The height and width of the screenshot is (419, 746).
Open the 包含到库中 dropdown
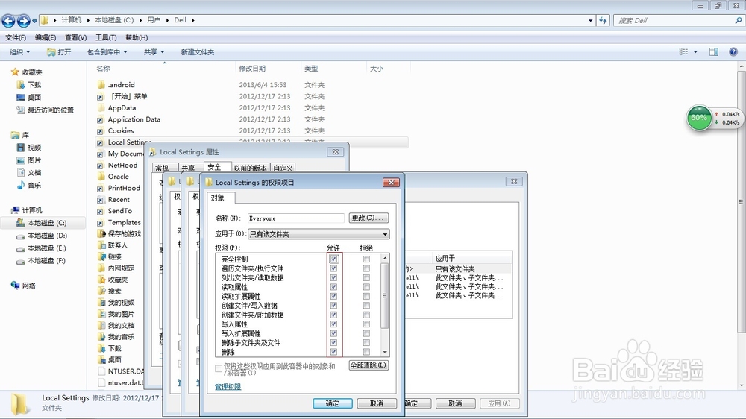pyautogui.click(x=107, y=52)
